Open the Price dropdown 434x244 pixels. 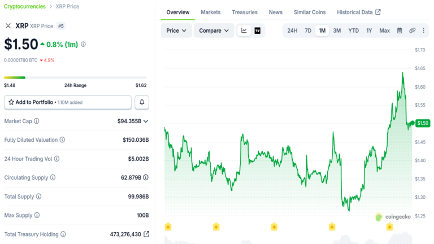[x=176, y=30]
